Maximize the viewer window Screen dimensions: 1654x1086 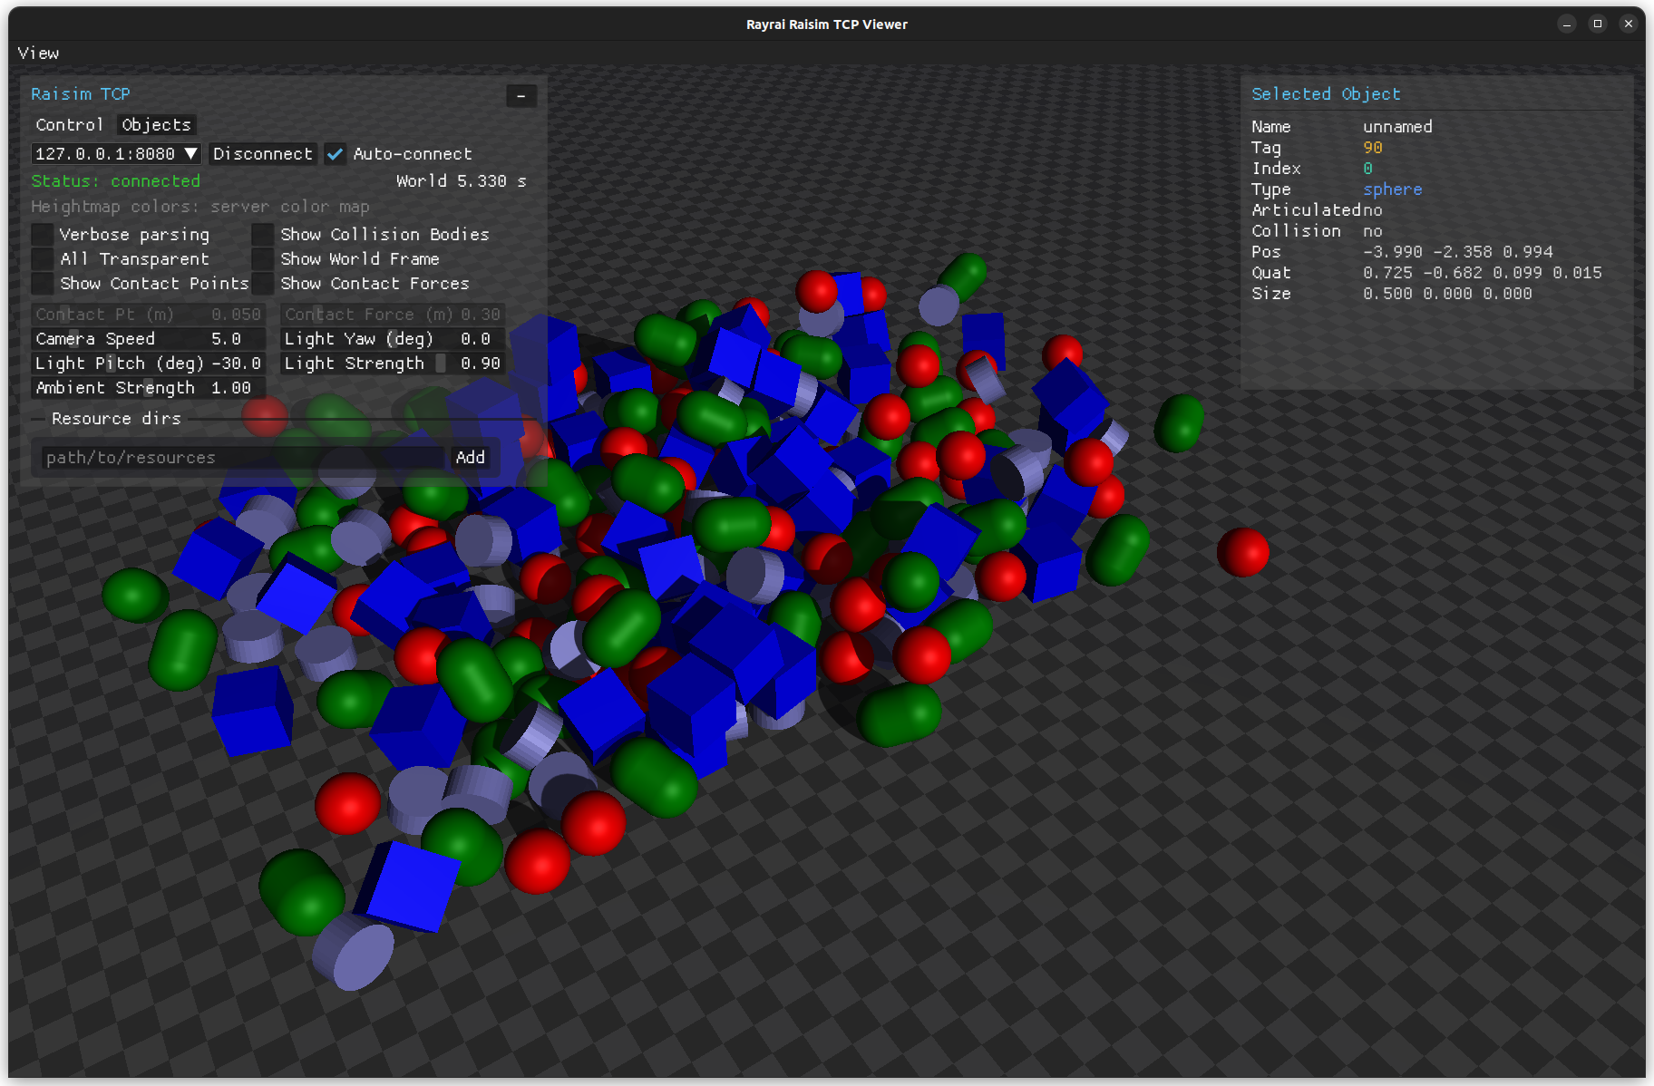(x=1598, y=24)
